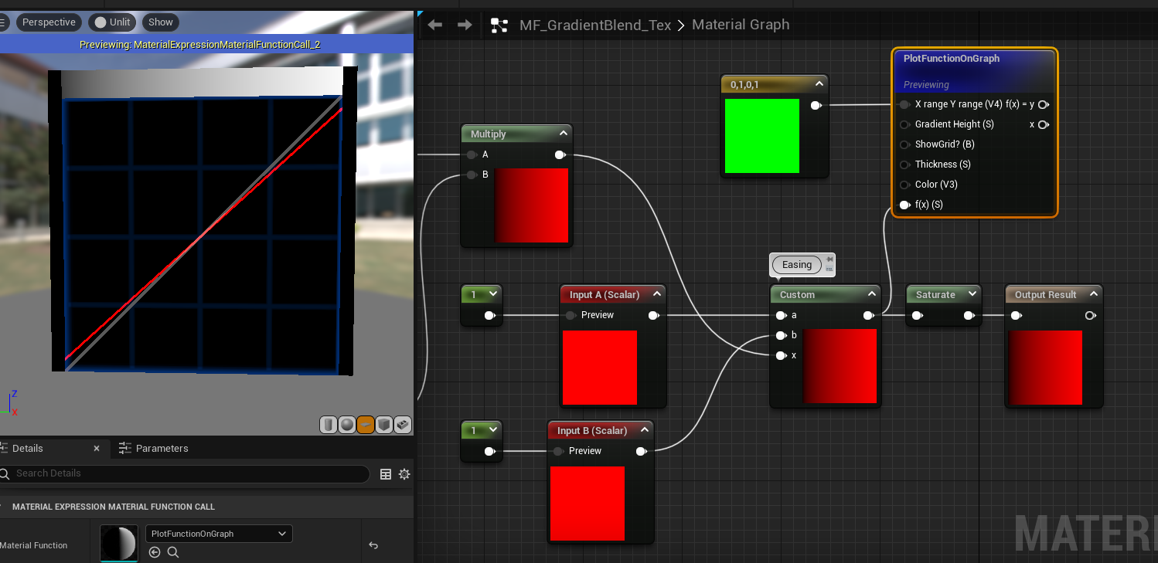Collapse Material Expression Material Function Call section

coord(2,507)
